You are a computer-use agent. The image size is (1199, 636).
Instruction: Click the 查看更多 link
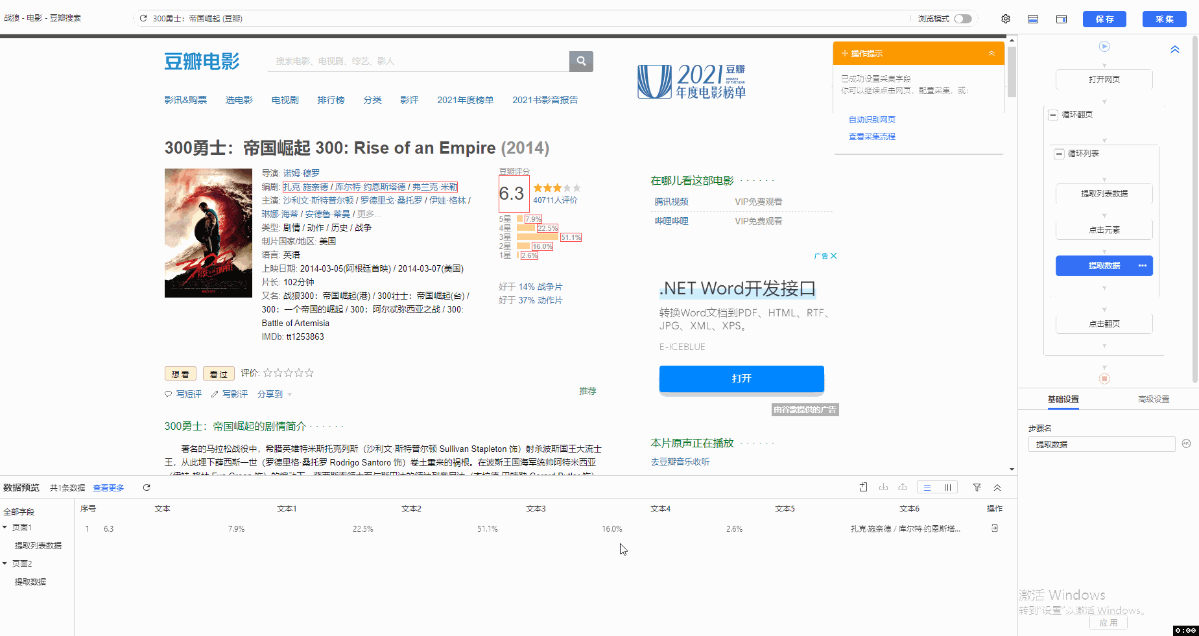pyautogui.click(x=108, y=488)
